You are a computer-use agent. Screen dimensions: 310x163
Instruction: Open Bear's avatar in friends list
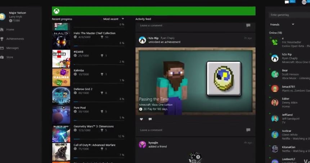(x=275, y=74)
